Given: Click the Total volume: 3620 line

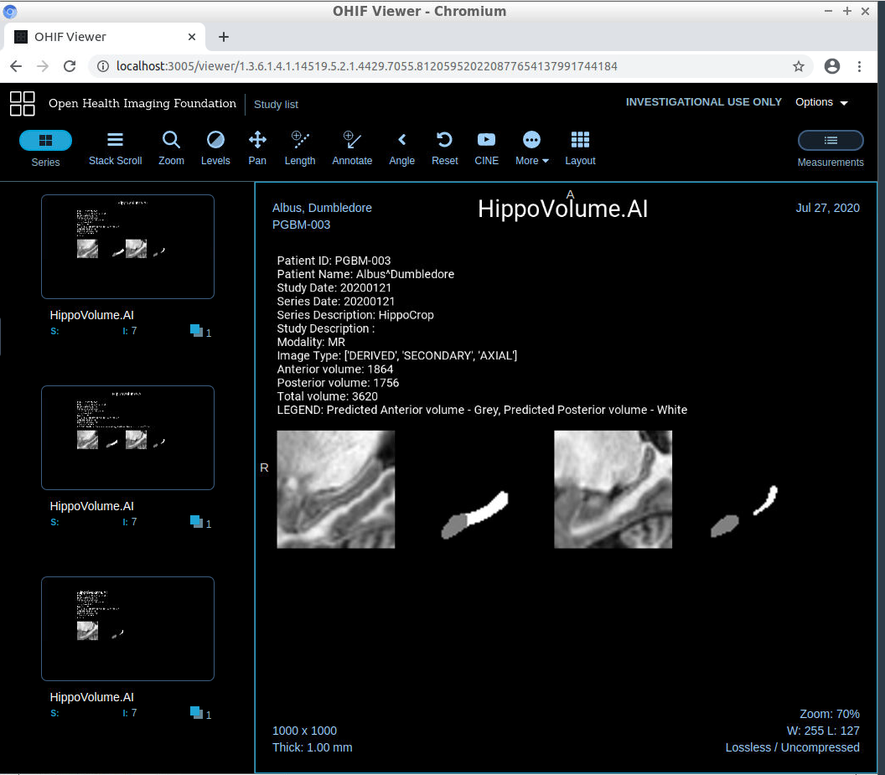Looking at the screenshot, I should 328,396.
